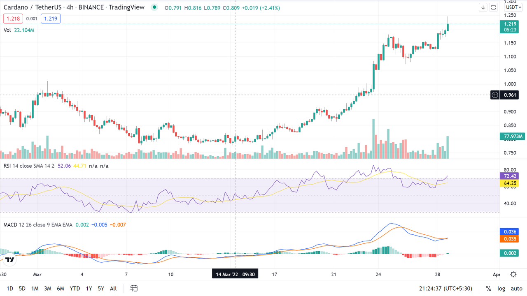This screenshot has height=296, width=527.
Task: Select the All date range
Action: click(x=113, y=289)
